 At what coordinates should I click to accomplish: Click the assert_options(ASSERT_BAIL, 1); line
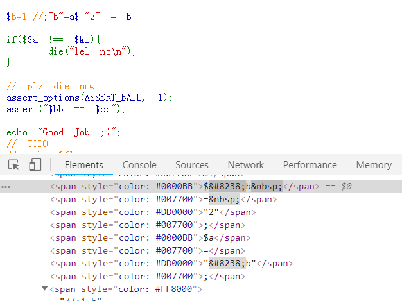point(89,98)
